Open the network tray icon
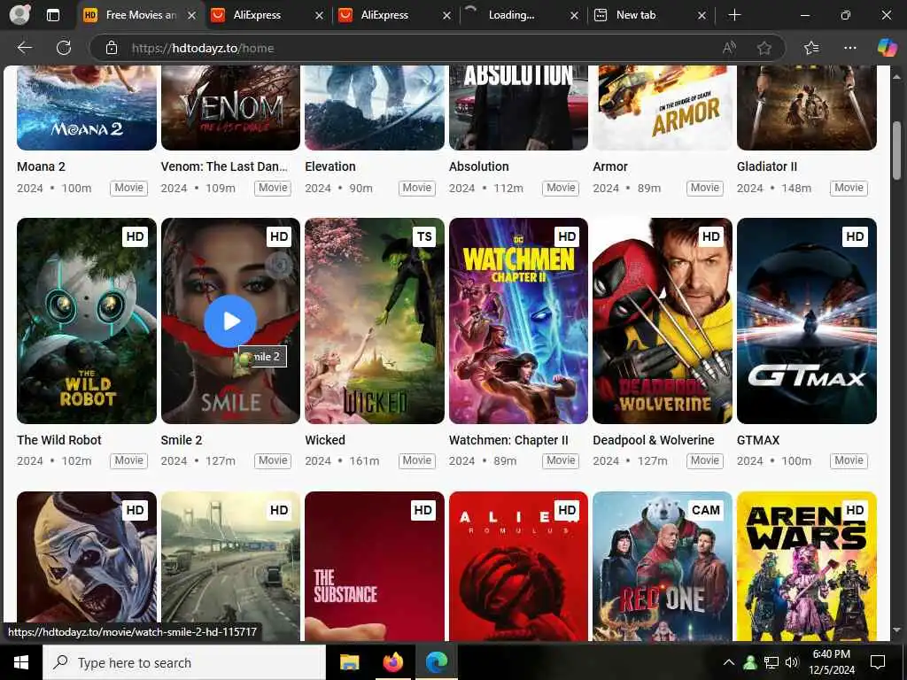 point(771,662)
